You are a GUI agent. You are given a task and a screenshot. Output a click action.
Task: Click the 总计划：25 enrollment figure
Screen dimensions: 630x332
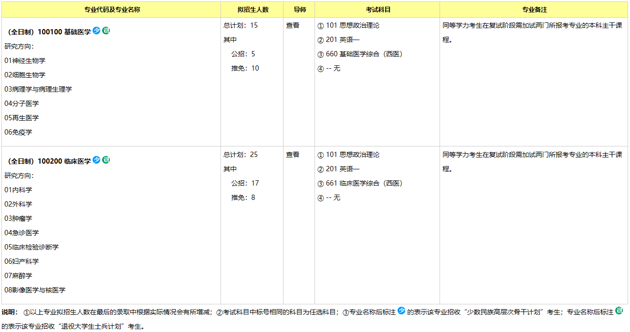(x=241, y=155)
